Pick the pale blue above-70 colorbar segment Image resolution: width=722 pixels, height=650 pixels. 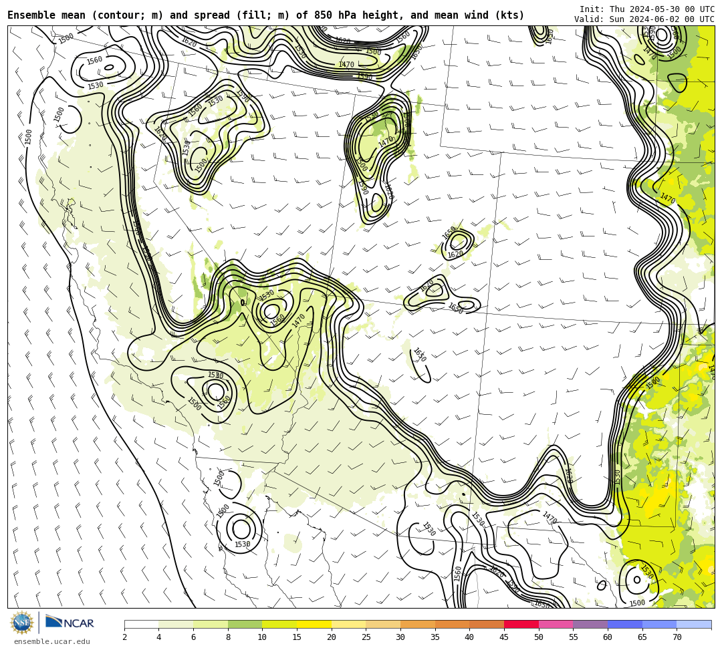tap(694, 624)
